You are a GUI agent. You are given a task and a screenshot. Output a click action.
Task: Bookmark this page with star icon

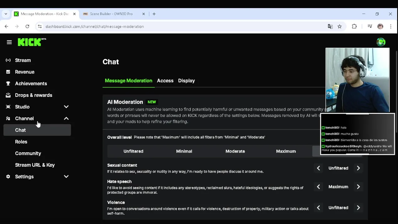340,26
